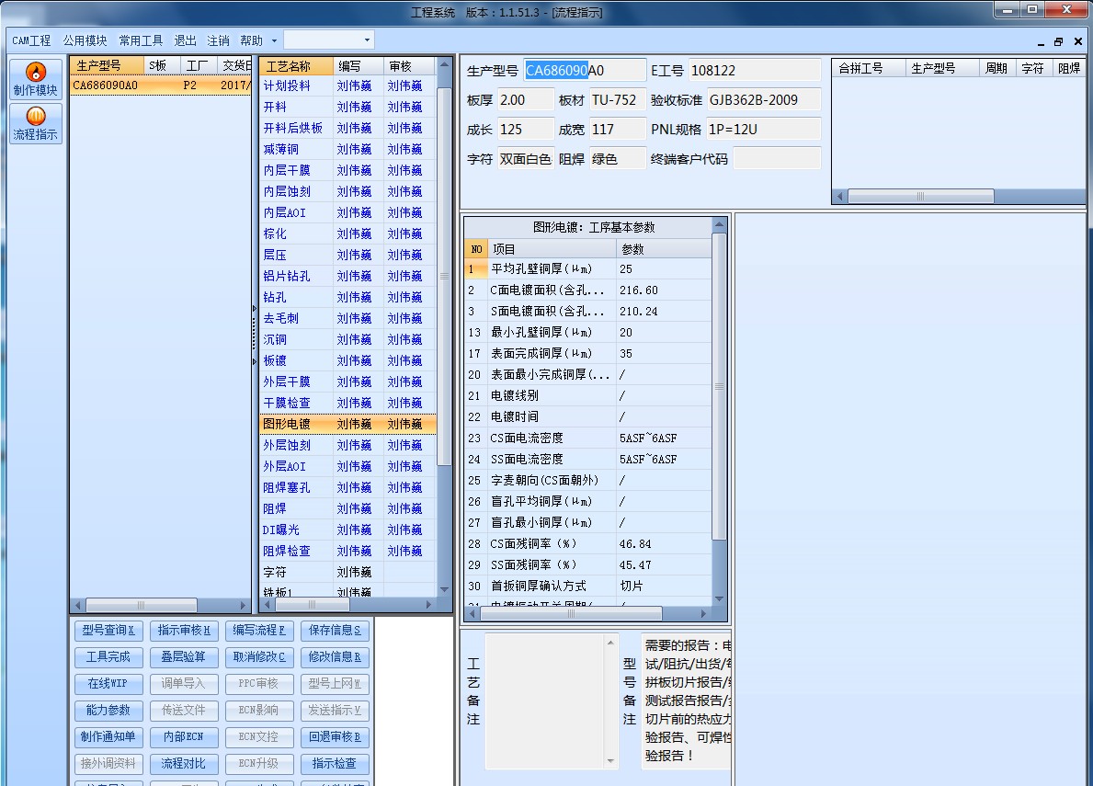Select the 阻焊塞孔 process row
The image size is (1093, 786).
point(347,488)
